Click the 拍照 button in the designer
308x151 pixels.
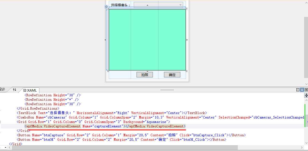point(145,75)
